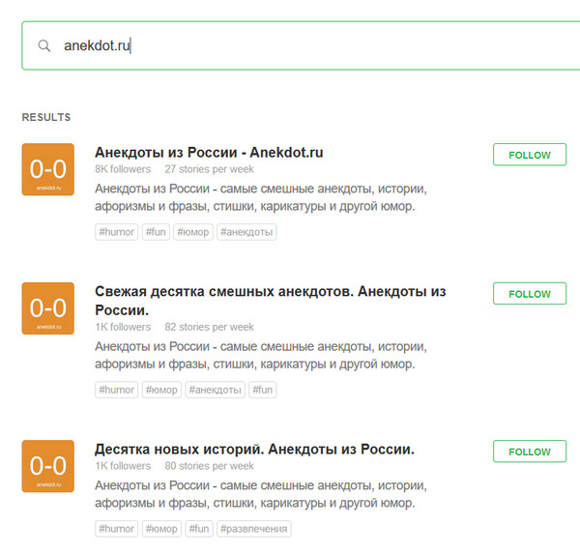Open the orange logo of Десятка новых историй
The width and height of the screenshot is (580, 554).
(47, 465)
